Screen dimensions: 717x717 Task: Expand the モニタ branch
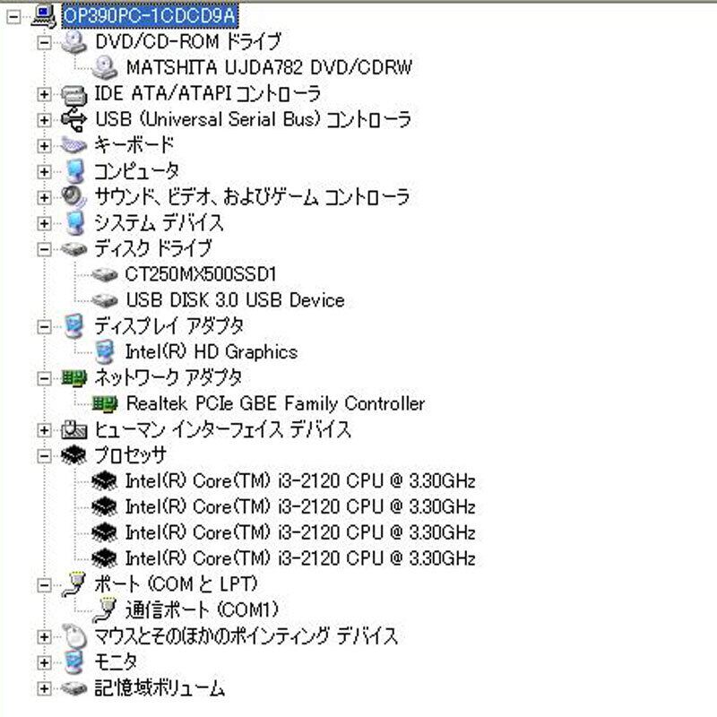pyautogui.click(x=44, y=662)
